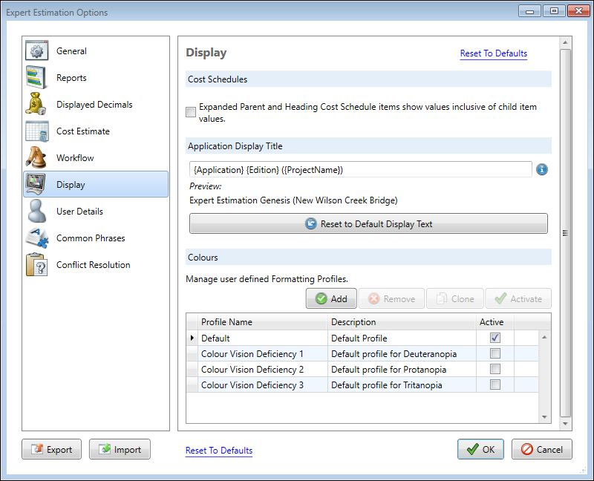594x481 pixels.
Task: Select the Display tab in the sidebar
Action: coord(95,185)
